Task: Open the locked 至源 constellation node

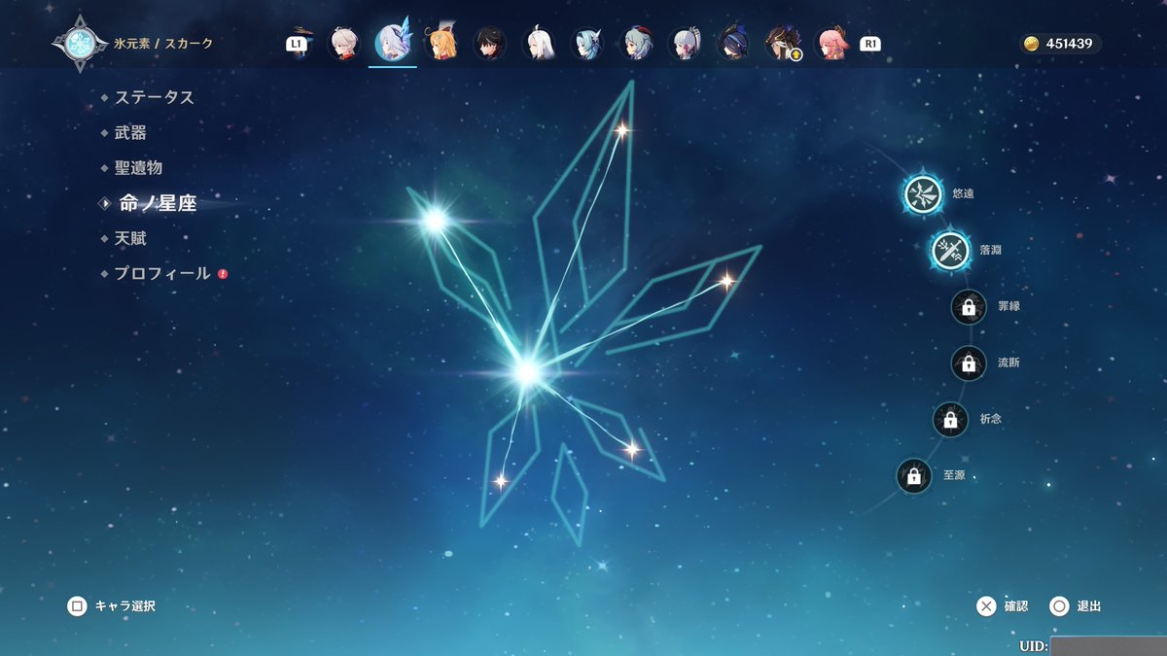Action: click(913, 476)
